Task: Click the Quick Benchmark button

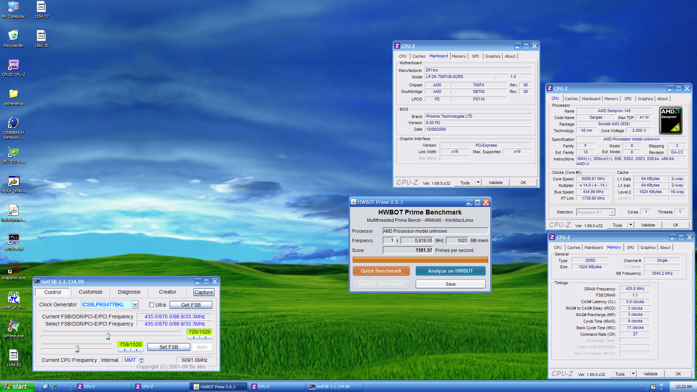Action: (381, 271)
